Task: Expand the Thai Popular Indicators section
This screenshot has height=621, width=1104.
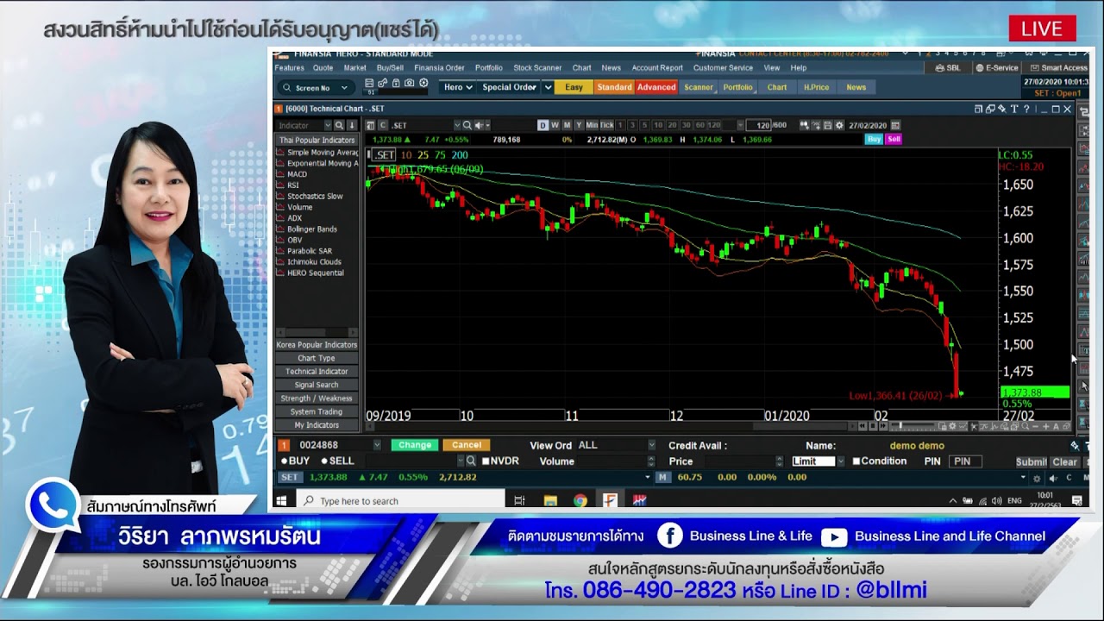Action: tap(317, 140)
